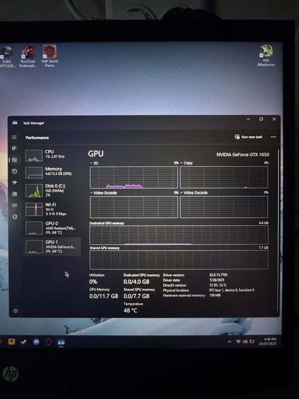Open MSI Afterburner desktop shortcut
The image size is (299, 399).
point(266,56)
